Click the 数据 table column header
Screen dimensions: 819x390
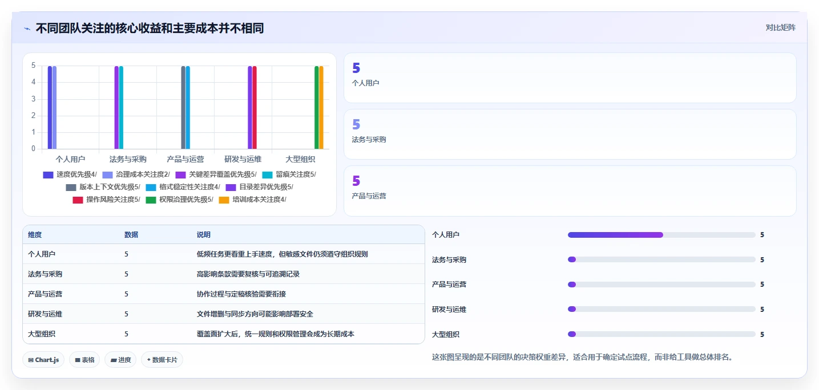131,235
